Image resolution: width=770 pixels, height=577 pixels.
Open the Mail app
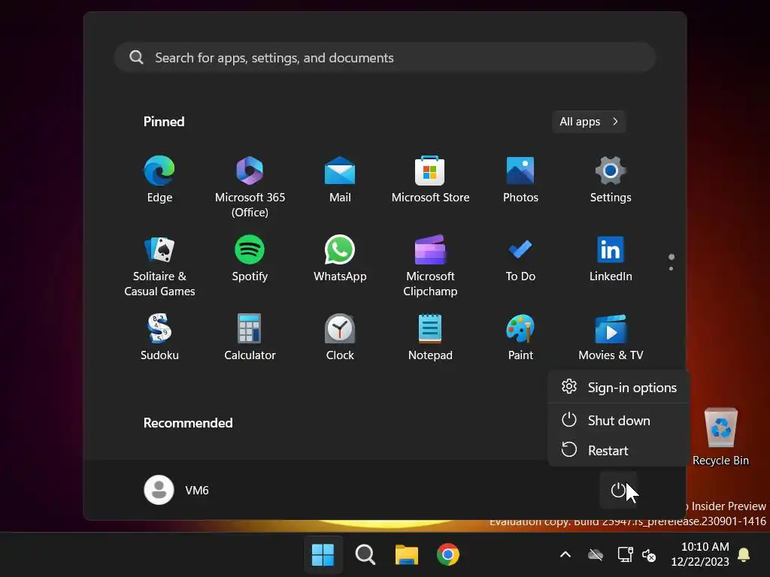coord(340,179)
